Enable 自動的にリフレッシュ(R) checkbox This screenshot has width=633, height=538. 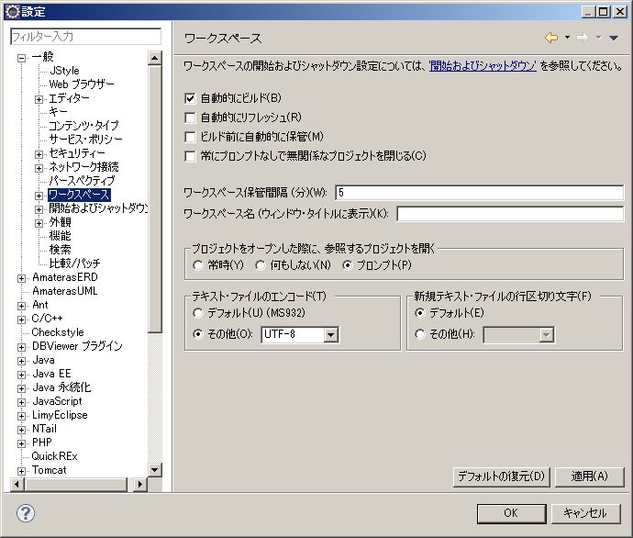click(190, 118)
